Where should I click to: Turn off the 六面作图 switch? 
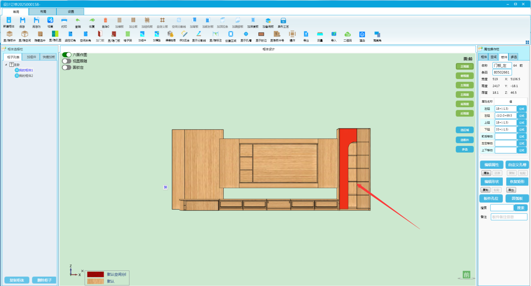pos(67,55)
